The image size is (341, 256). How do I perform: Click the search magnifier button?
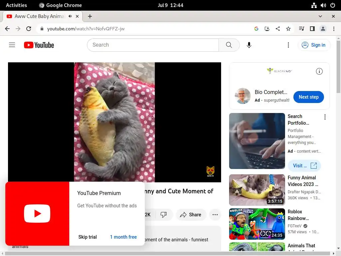229,45
